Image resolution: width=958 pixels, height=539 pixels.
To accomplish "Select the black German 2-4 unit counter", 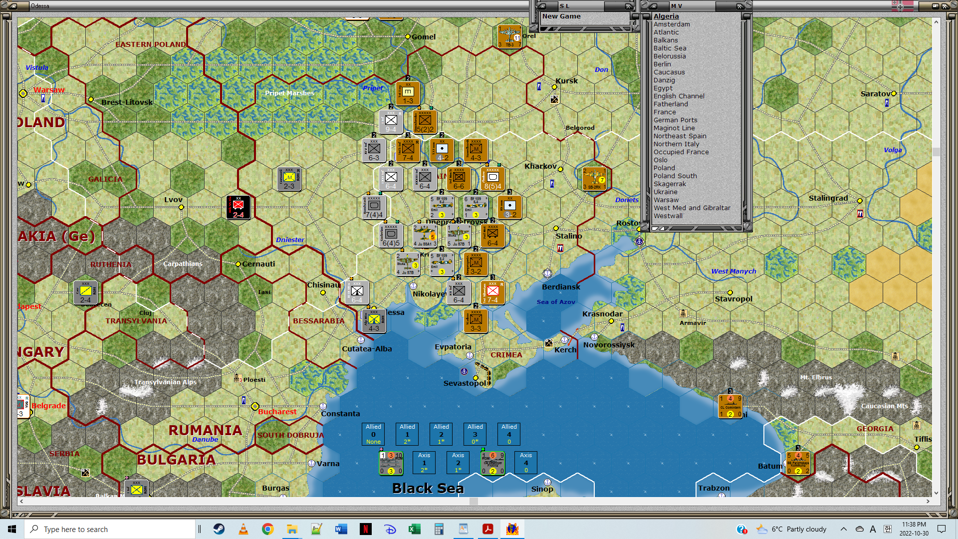I will point(238,207).
